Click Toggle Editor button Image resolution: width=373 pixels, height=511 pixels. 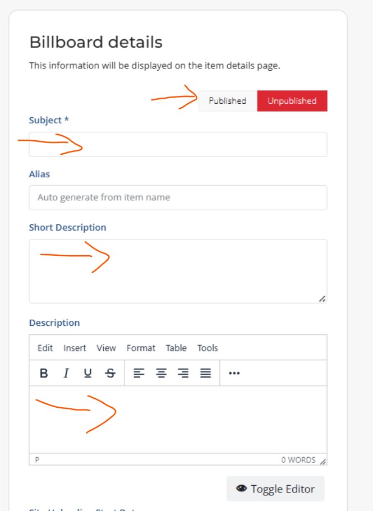click(x=275, y=489)
